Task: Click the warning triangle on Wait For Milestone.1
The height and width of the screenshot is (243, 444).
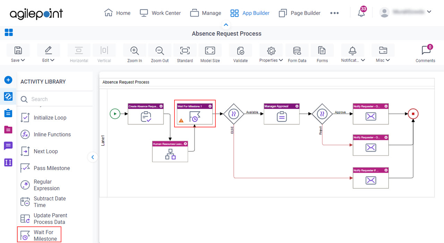Action: pyautogui.click(x=181, y=120)
